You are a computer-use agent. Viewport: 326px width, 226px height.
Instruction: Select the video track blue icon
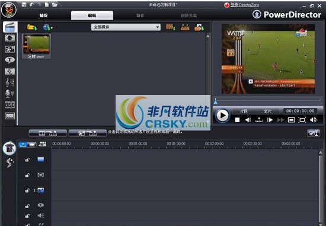pos(41,160)
